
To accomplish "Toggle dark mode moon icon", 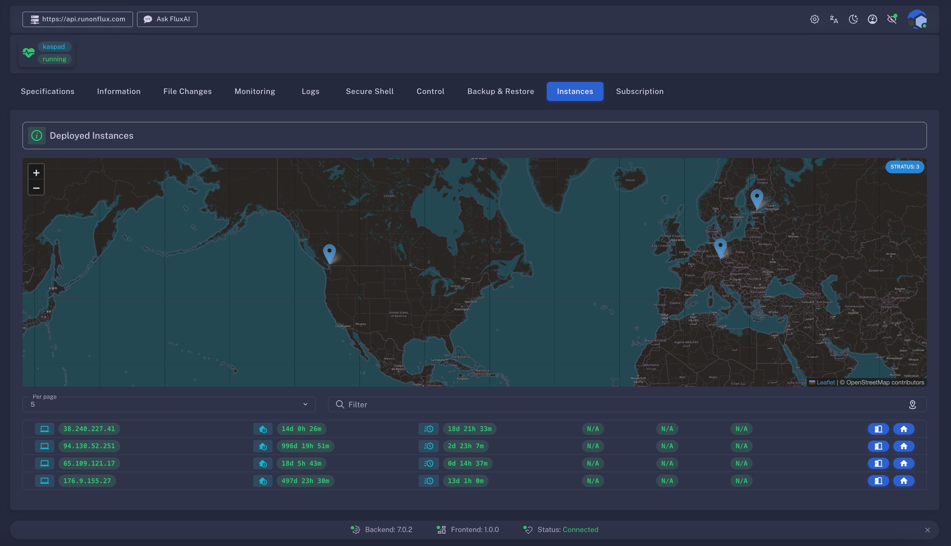I will click(853, 19).
